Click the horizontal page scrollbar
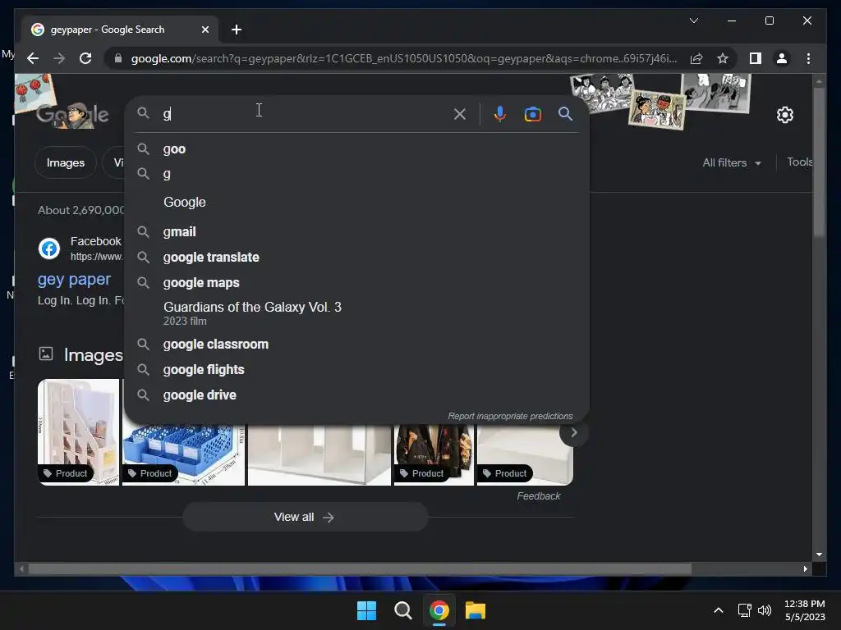This screenshot has width=841, height=630. [360, 569]
